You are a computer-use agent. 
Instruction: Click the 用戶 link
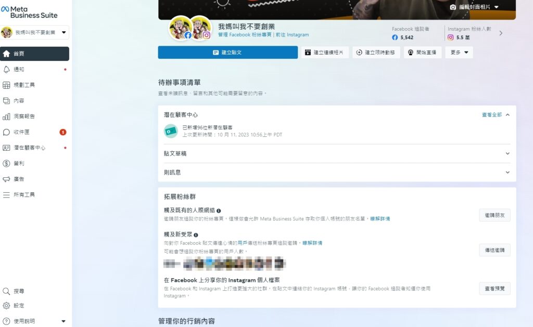[243, 243]
